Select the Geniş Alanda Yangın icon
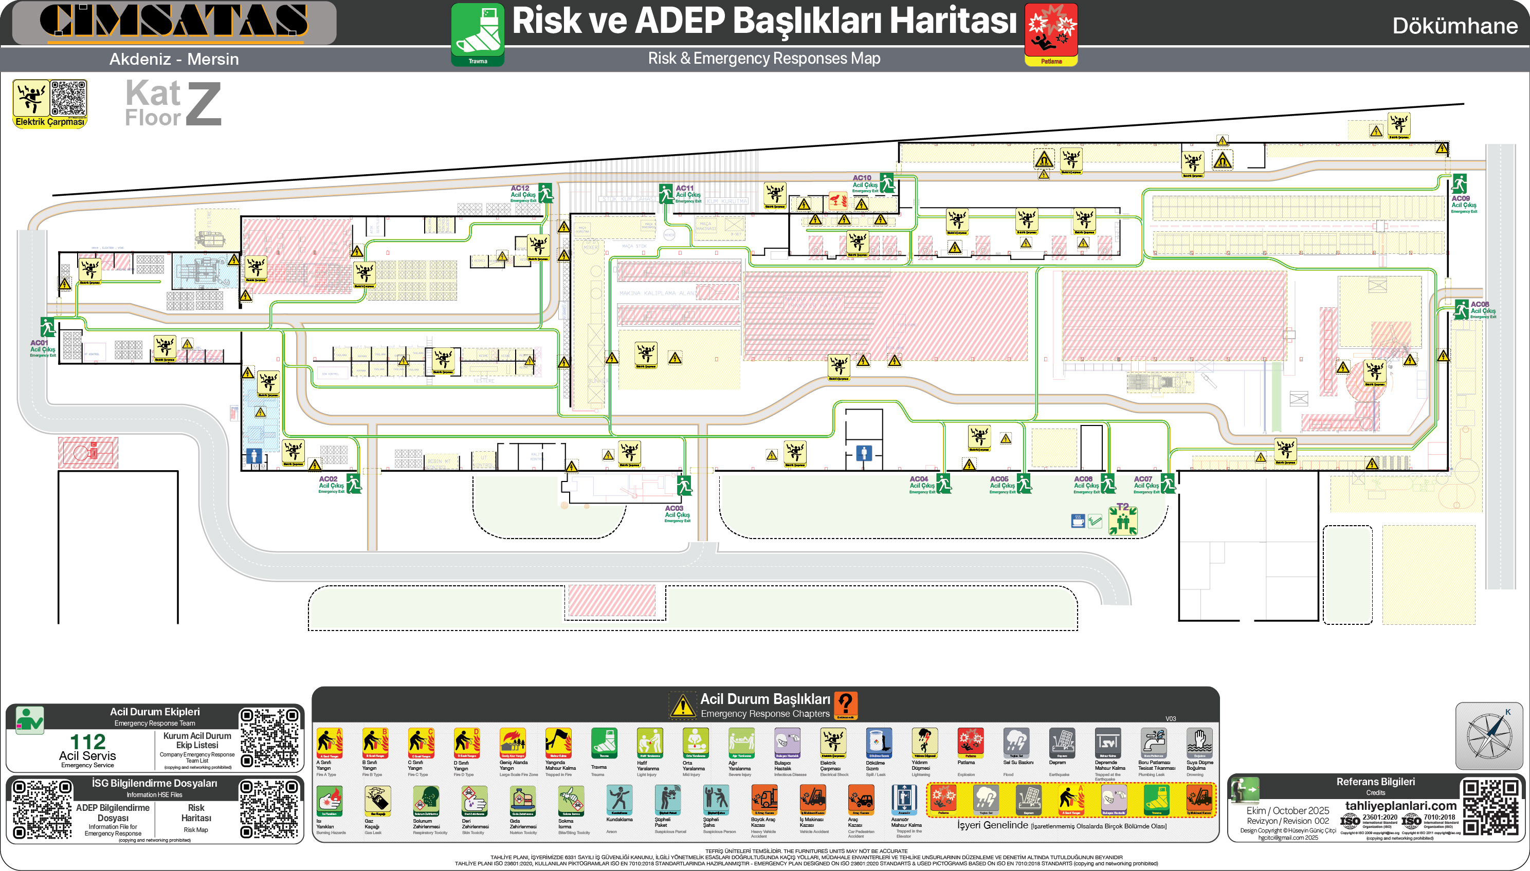1530x871 pixels. [513, 743]
